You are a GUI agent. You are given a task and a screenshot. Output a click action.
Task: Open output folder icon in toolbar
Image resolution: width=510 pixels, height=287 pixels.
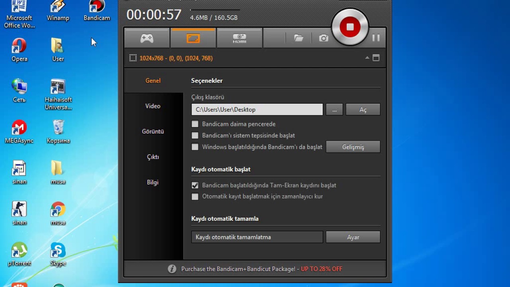(298, 38)
